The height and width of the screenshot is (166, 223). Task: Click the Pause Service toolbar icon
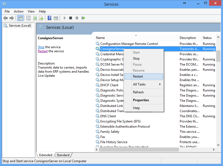pyautogui.click(x=77, y=18)
